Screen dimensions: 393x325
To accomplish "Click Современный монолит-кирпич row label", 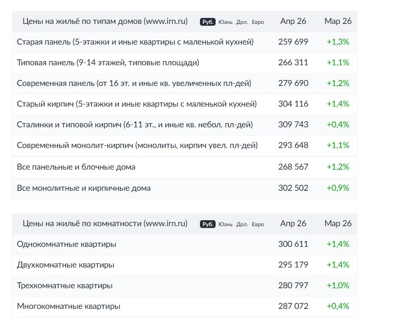I will pos(137,146).
